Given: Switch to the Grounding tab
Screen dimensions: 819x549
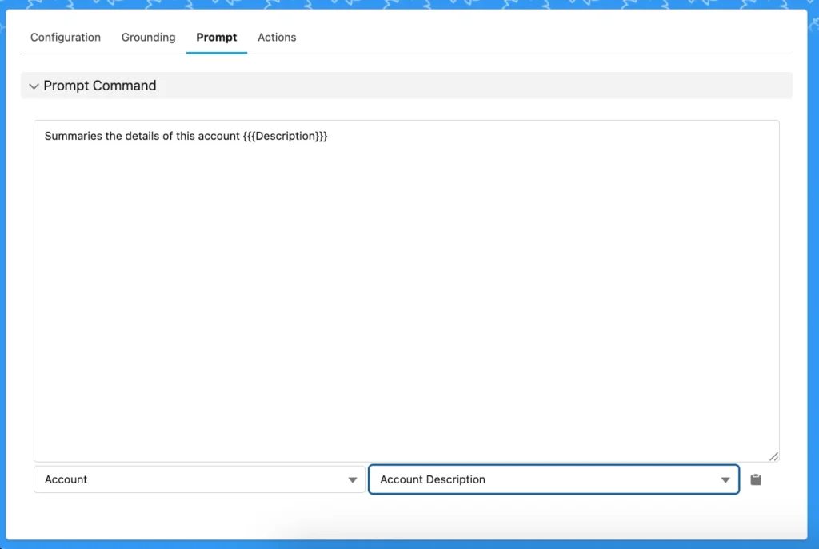Looking at the screenshot, I should pos(148,38).
